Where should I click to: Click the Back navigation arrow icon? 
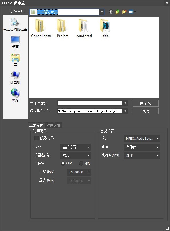[111, 12]
